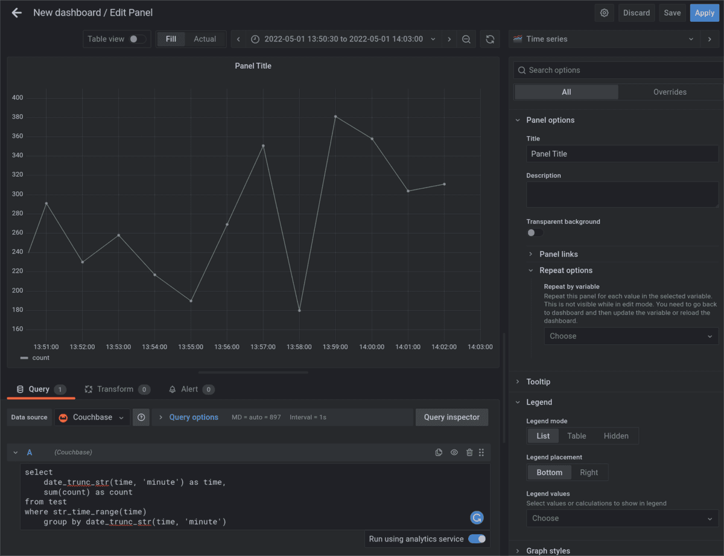Open the Query inspector
The height and width of the screenshot is (556, 724).
(451, 417)
